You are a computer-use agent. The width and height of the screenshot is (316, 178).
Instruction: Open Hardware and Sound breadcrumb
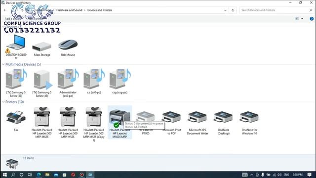point(69,10)
